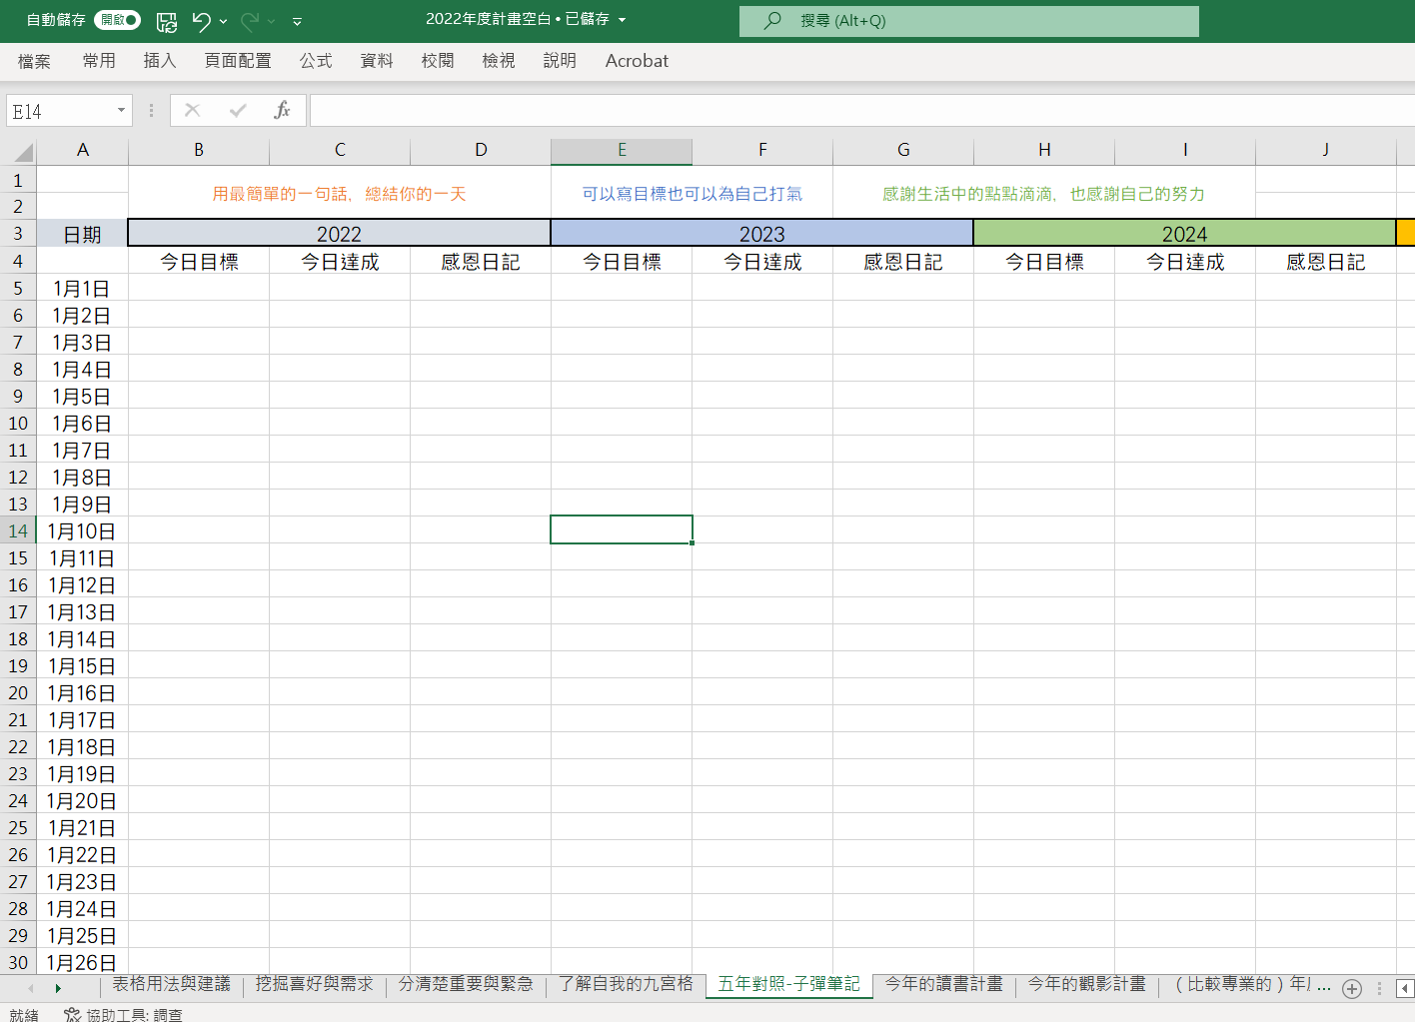Viewport: 1415px width, 1022px height.
Task: Select column H header
Action: click(1044, 151)
